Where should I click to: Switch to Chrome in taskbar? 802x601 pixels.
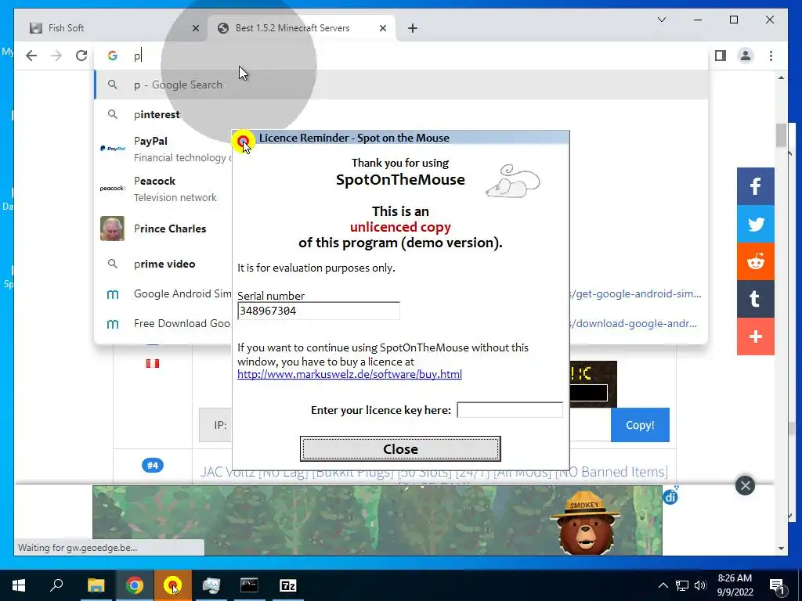pos(135,585)
